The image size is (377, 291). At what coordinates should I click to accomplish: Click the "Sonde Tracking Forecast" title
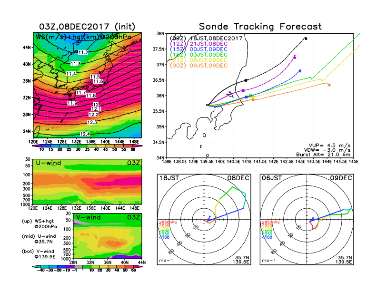[260, 26]
